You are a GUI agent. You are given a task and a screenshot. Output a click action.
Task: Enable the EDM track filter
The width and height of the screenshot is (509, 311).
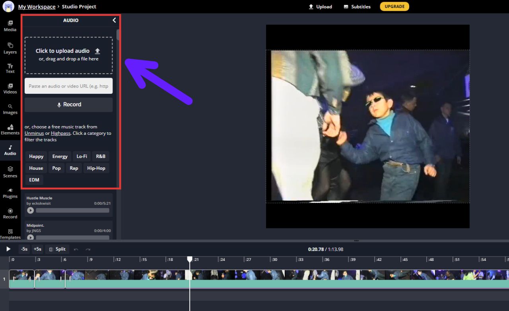tap(34, 180)
